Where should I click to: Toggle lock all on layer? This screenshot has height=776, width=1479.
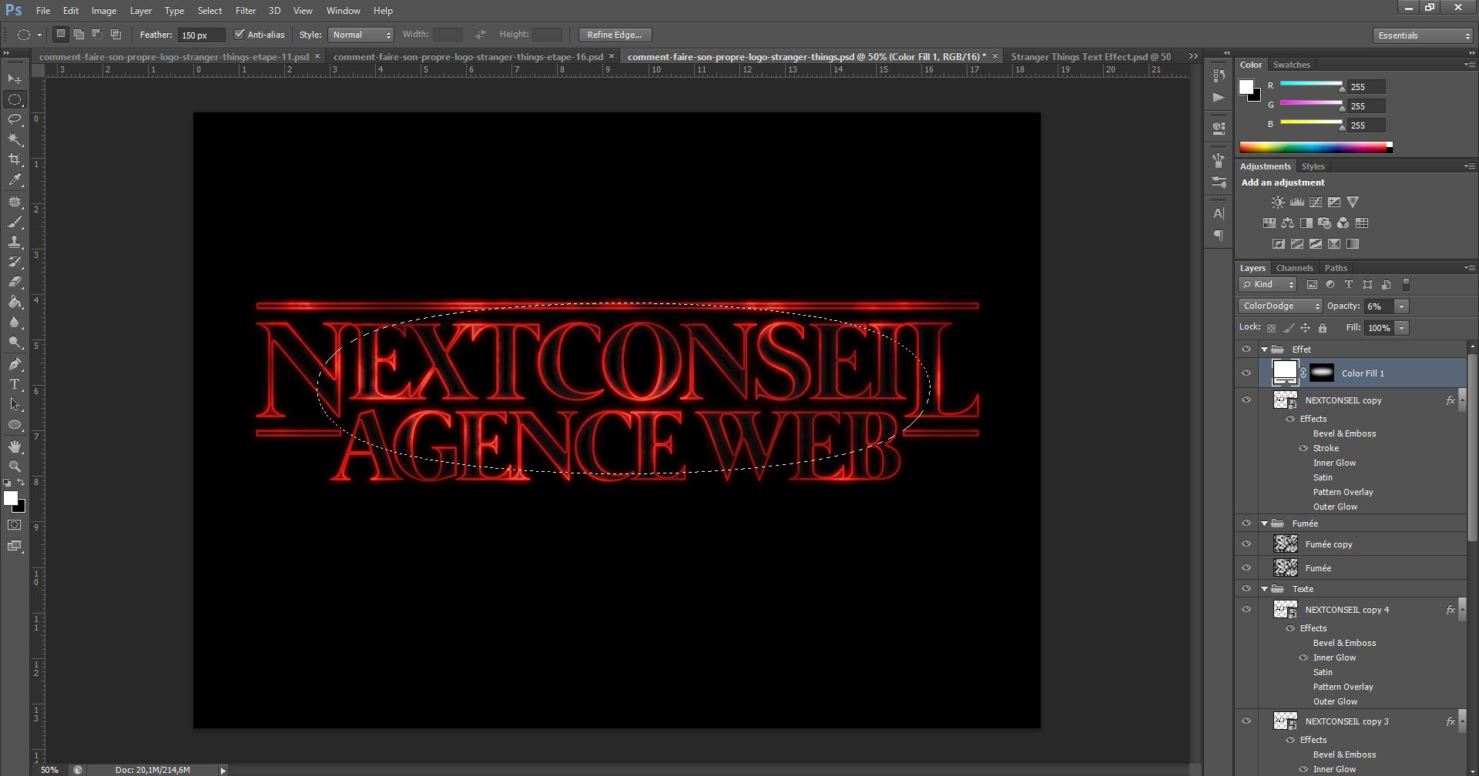point(1323,328)
